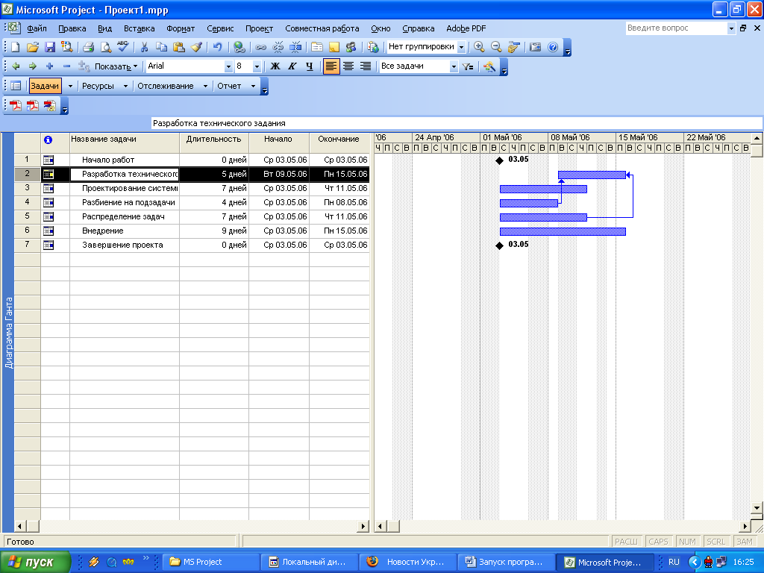This screenshot has width=764, height=573.
Task: Open an existing file with folder icon
Action: [x=32, y=47]
